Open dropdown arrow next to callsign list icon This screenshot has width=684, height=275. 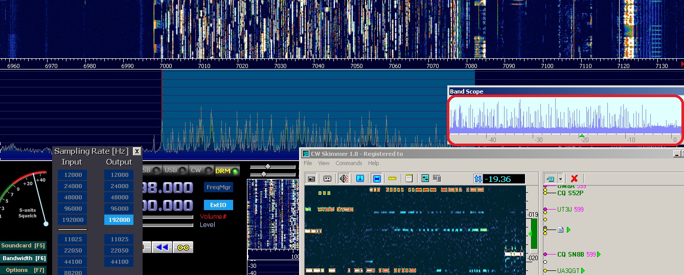(x=561, y=178)
